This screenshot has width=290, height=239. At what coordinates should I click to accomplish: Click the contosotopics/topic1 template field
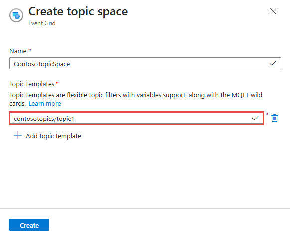tap(137, 119)
